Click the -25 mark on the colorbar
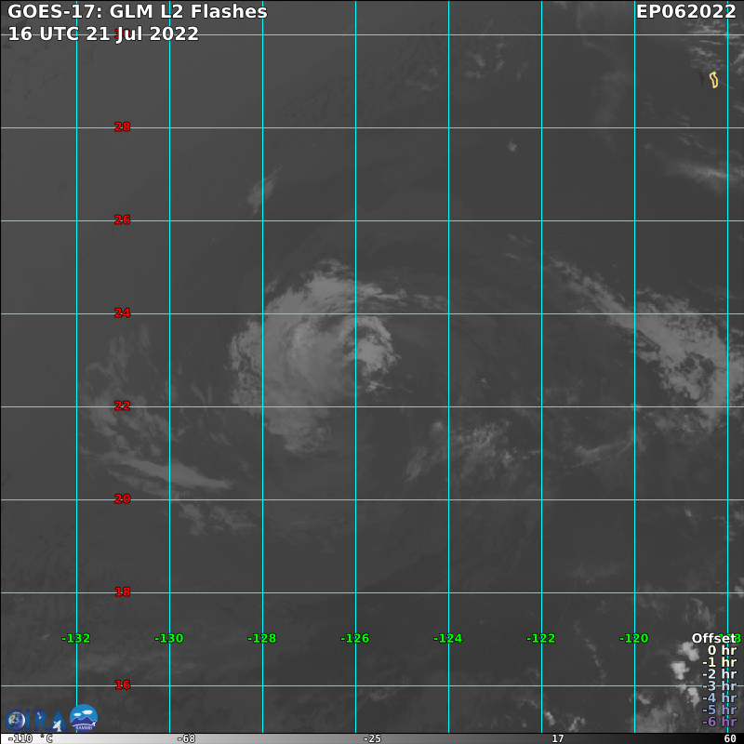744x744 pixels. coord(371,738)
